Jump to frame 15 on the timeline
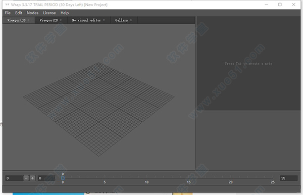This screenshot has height=195, width=303. coord(188,178)
